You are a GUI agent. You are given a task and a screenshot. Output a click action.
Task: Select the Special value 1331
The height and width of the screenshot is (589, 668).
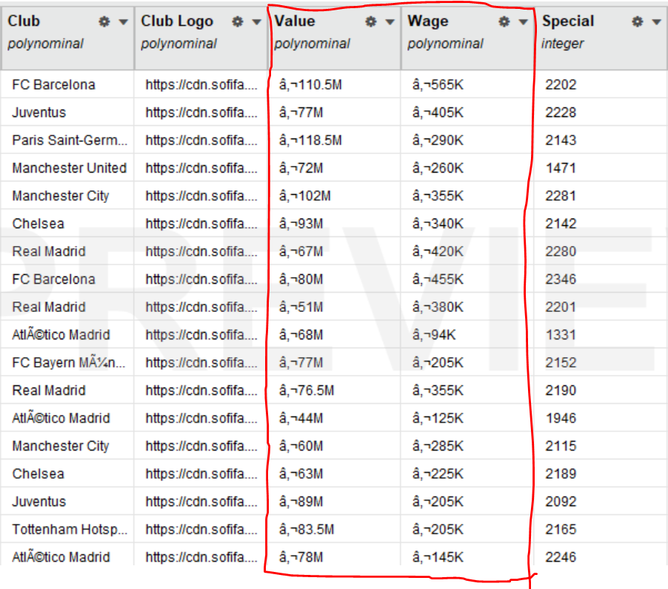561,335
